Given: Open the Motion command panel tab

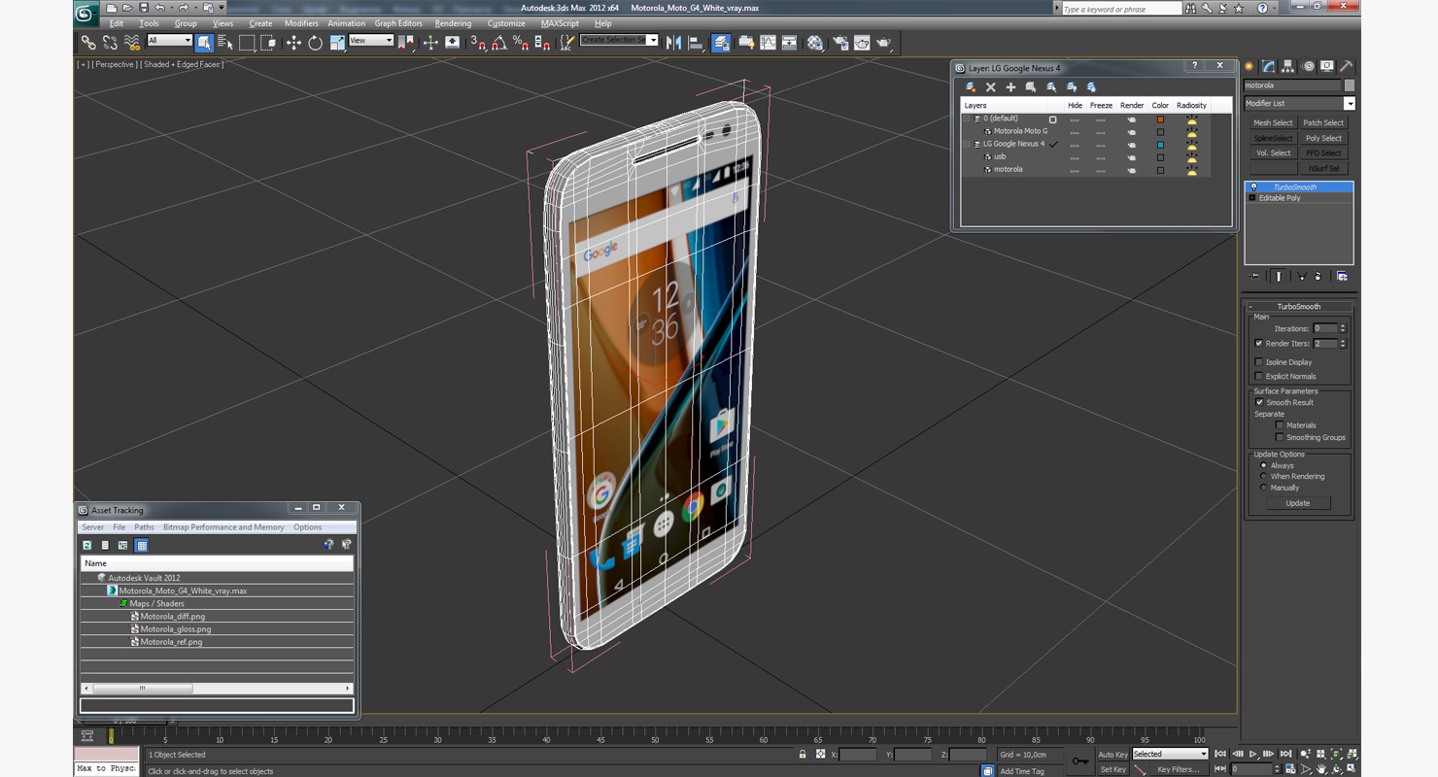Looking at the screenshot, I should point(1309,67).
